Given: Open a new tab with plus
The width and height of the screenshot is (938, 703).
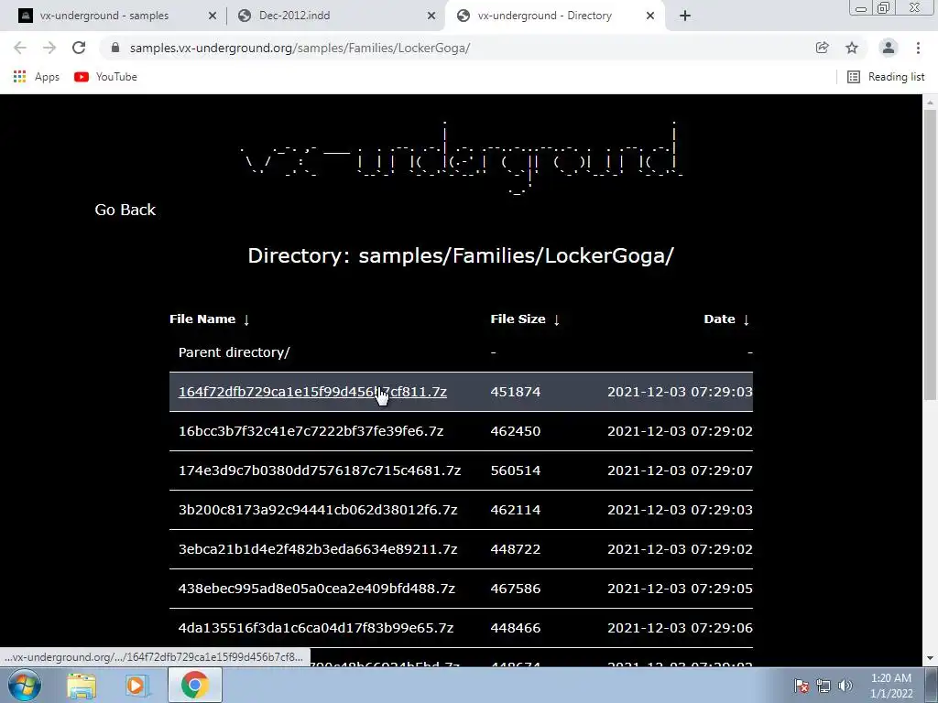Looking at the screenshot, I should tap(685, 16).
